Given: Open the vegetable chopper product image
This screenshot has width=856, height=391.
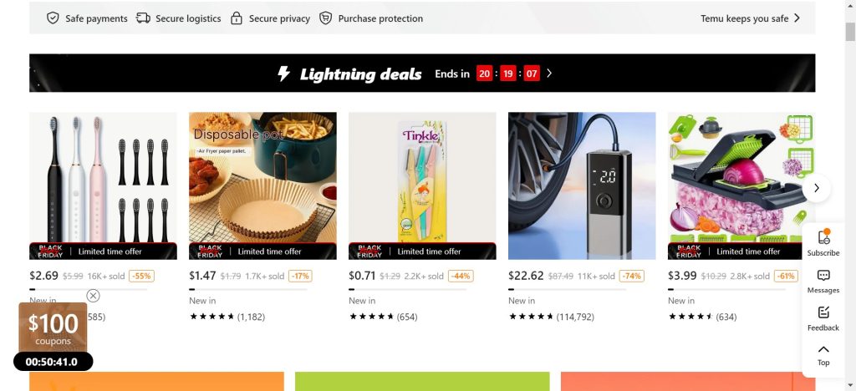Looking at the screenshot, I should 736,185.
